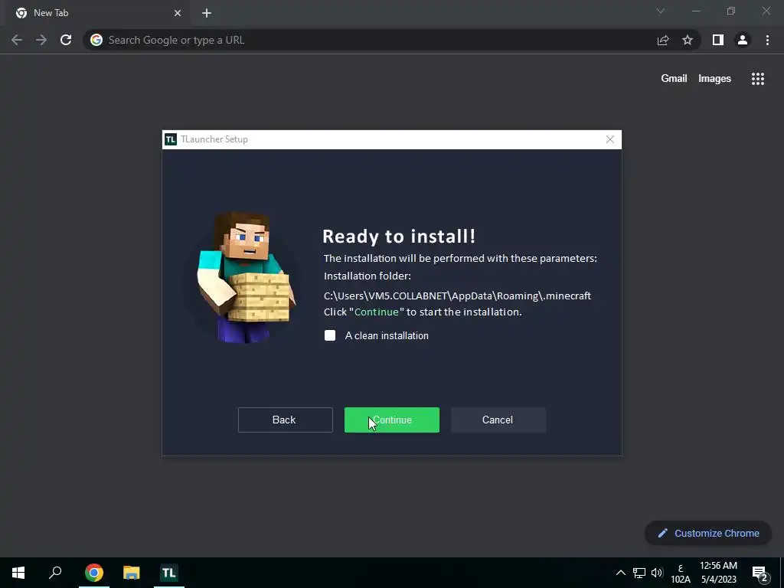
Task: Click the green Continue button
Action: tap(391, 420)
